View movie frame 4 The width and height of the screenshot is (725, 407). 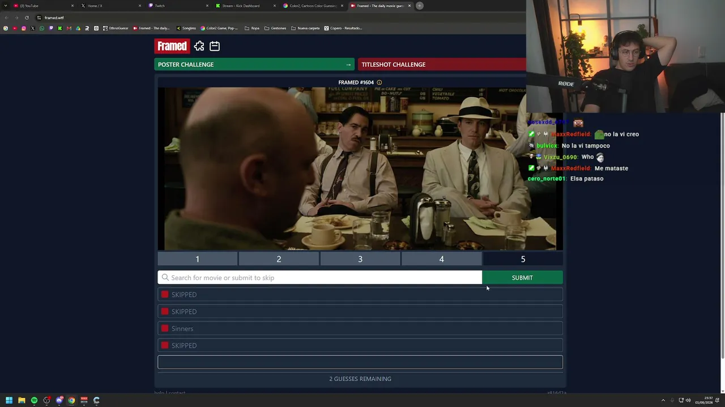coord(442,259)
